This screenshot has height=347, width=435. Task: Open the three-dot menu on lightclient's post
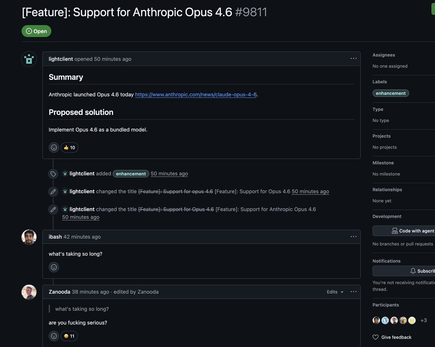click(353, 59)
